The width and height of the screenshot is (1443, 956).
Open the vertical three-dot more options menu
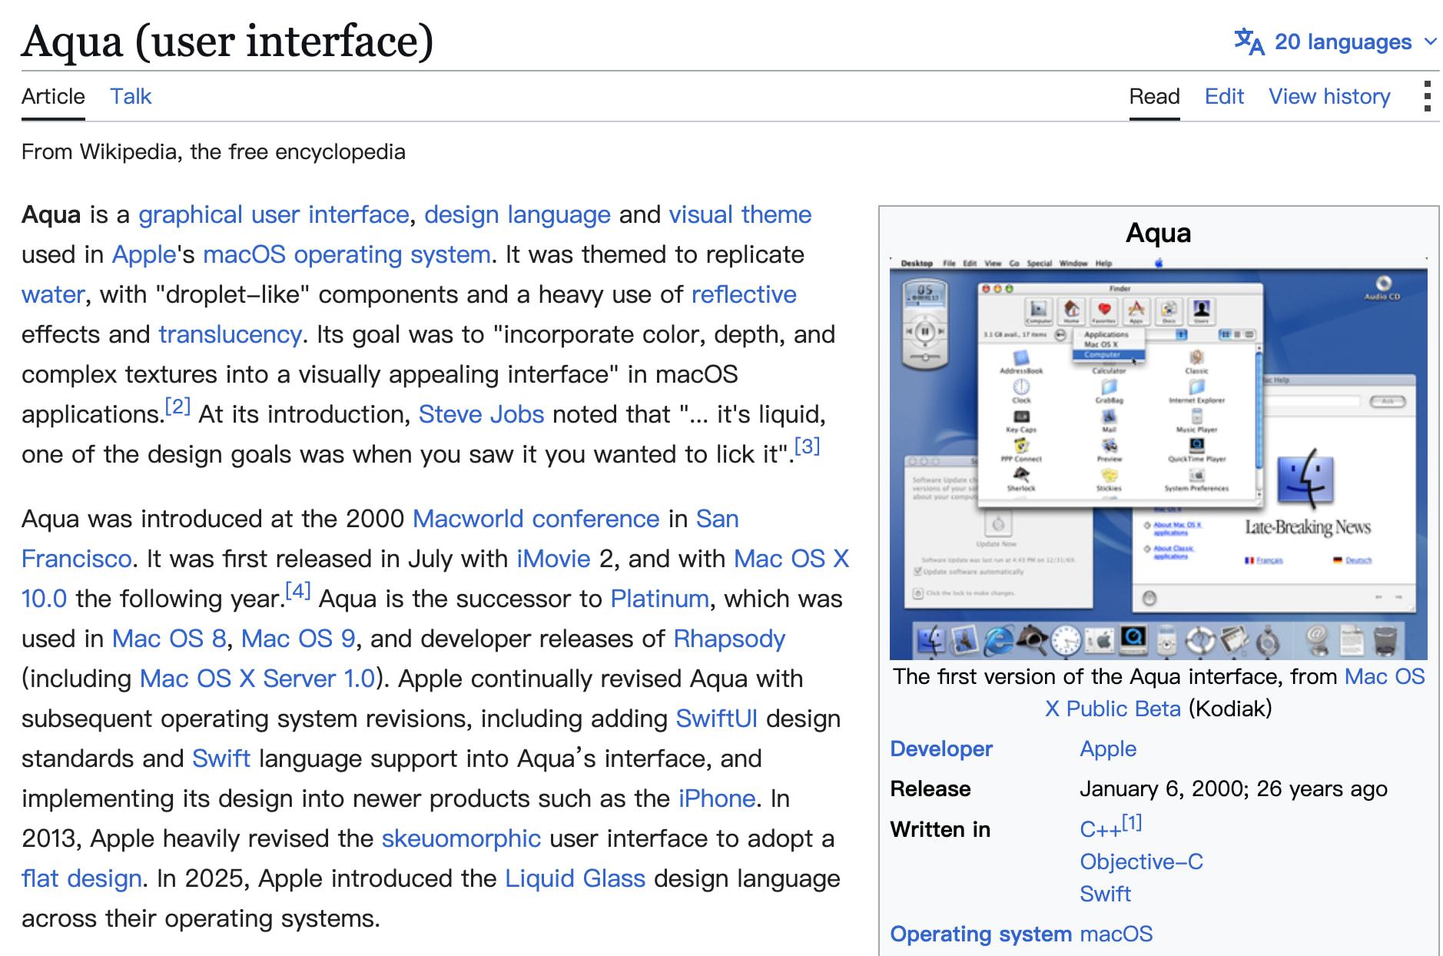(x=1427, y=96)
